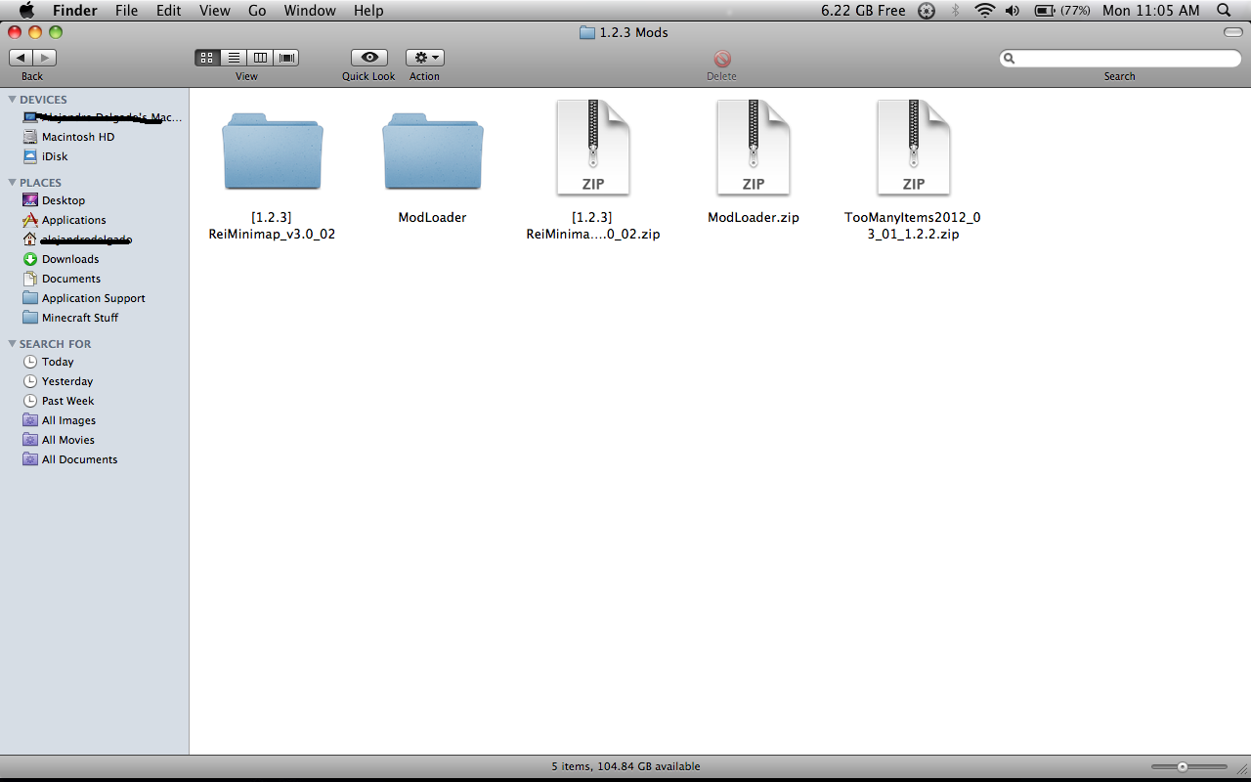The width and height of the screenshot is (1251, 782).
Task: Open the View menu
Action: (214, 11)
